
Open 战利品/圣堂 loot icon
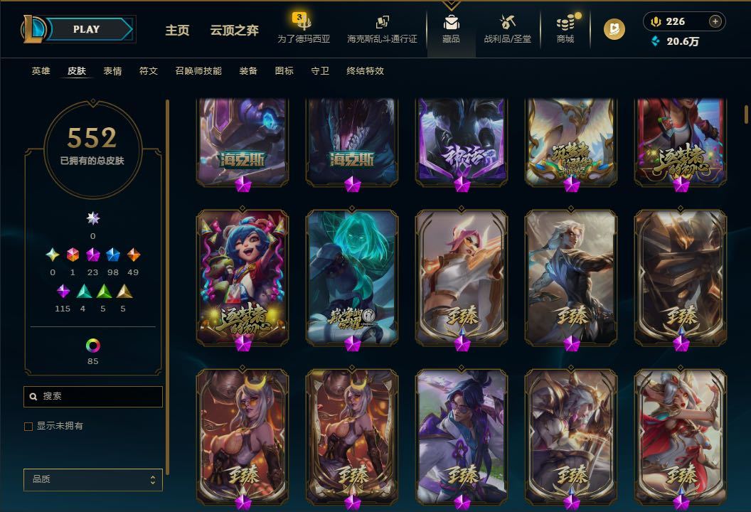tap(507, 22)
